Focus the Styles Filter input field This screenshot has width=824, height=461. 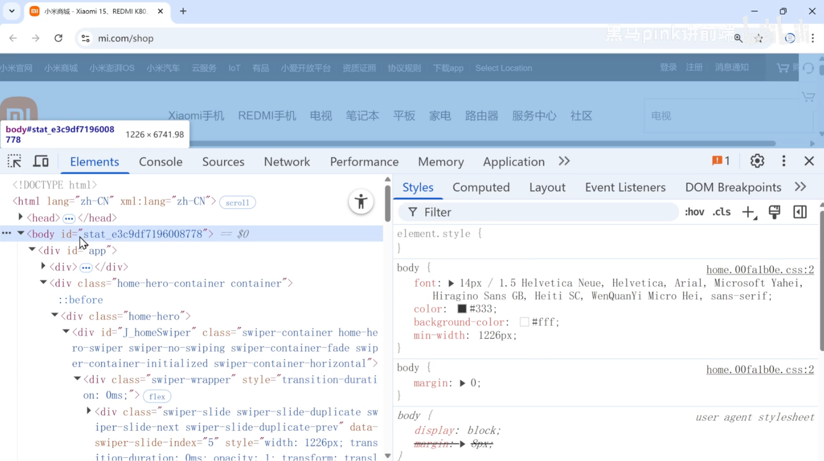pyautogui.click(x=538, y=212)
